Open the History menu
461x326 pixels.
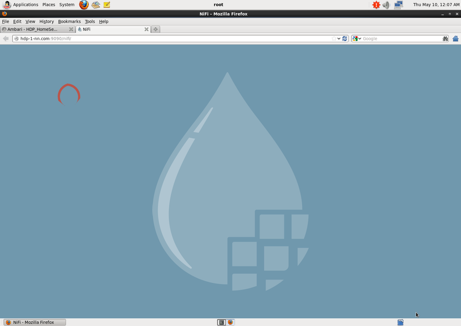tap(46, 21)
